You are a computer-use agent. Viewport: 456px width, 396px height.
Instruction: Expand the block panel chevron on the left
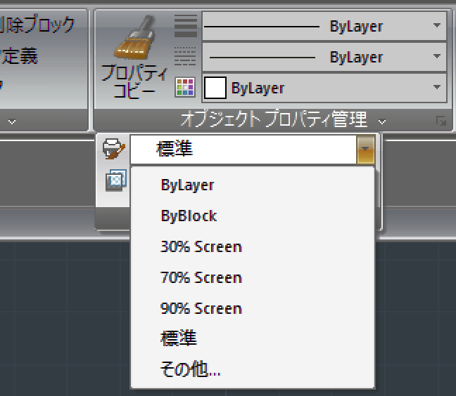point(12,122)
